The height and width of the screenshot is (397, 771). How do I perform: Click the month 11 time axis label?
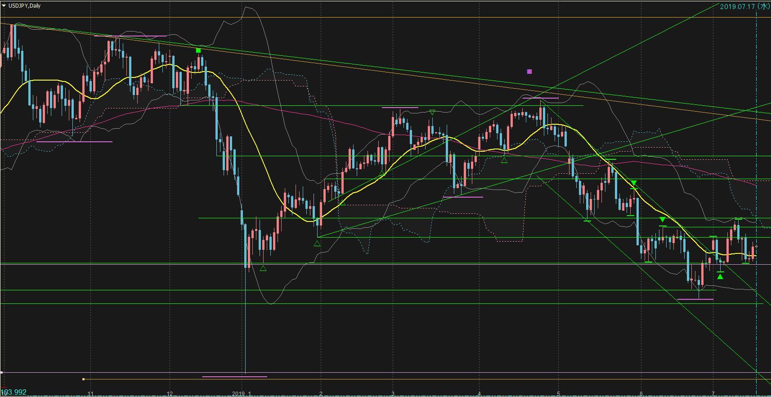(x=90, y=394)
